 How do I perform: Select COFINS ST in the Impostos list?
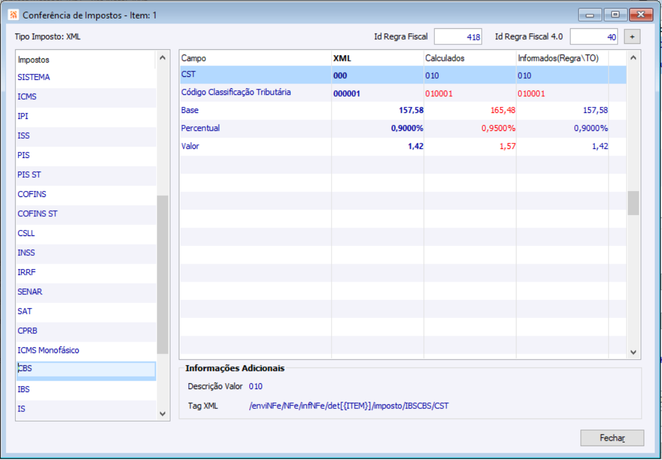pos(86,214)
